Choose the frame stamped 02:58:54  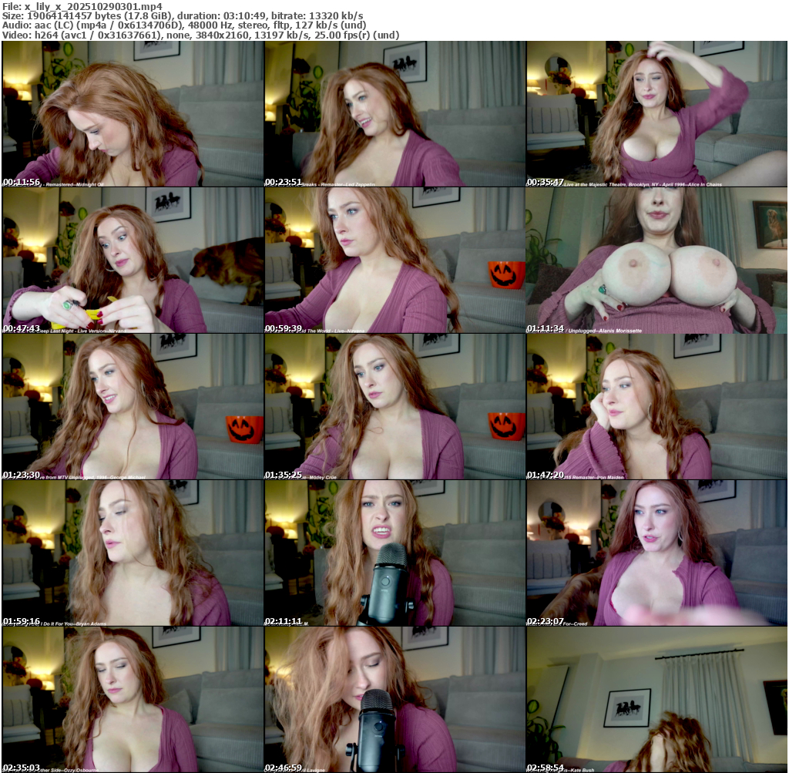pos(656,700)
